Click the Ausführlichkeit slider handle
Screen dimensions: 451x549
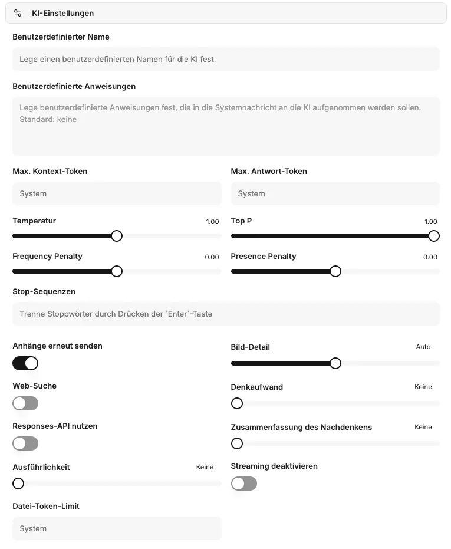(x=18, y=484)
